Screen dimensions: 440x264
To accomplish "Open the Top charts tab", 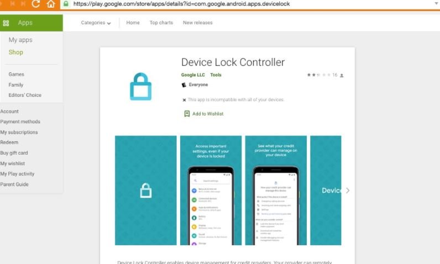I will tap(161, 23).
